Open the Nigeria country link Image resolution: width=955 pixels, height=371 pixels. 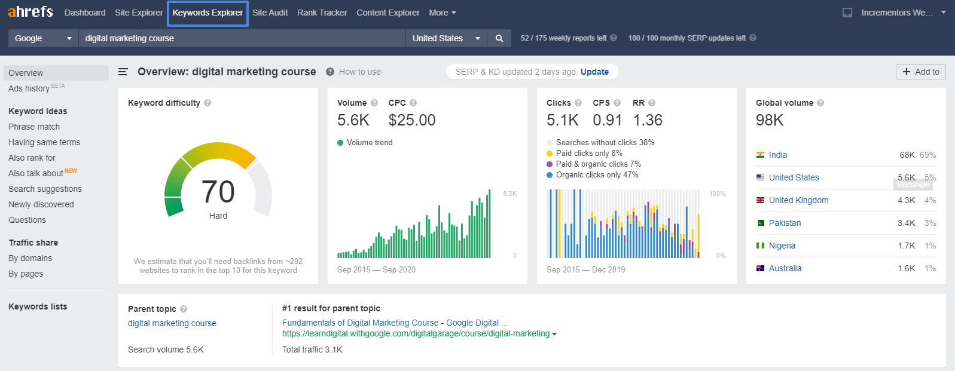[782, 246]
